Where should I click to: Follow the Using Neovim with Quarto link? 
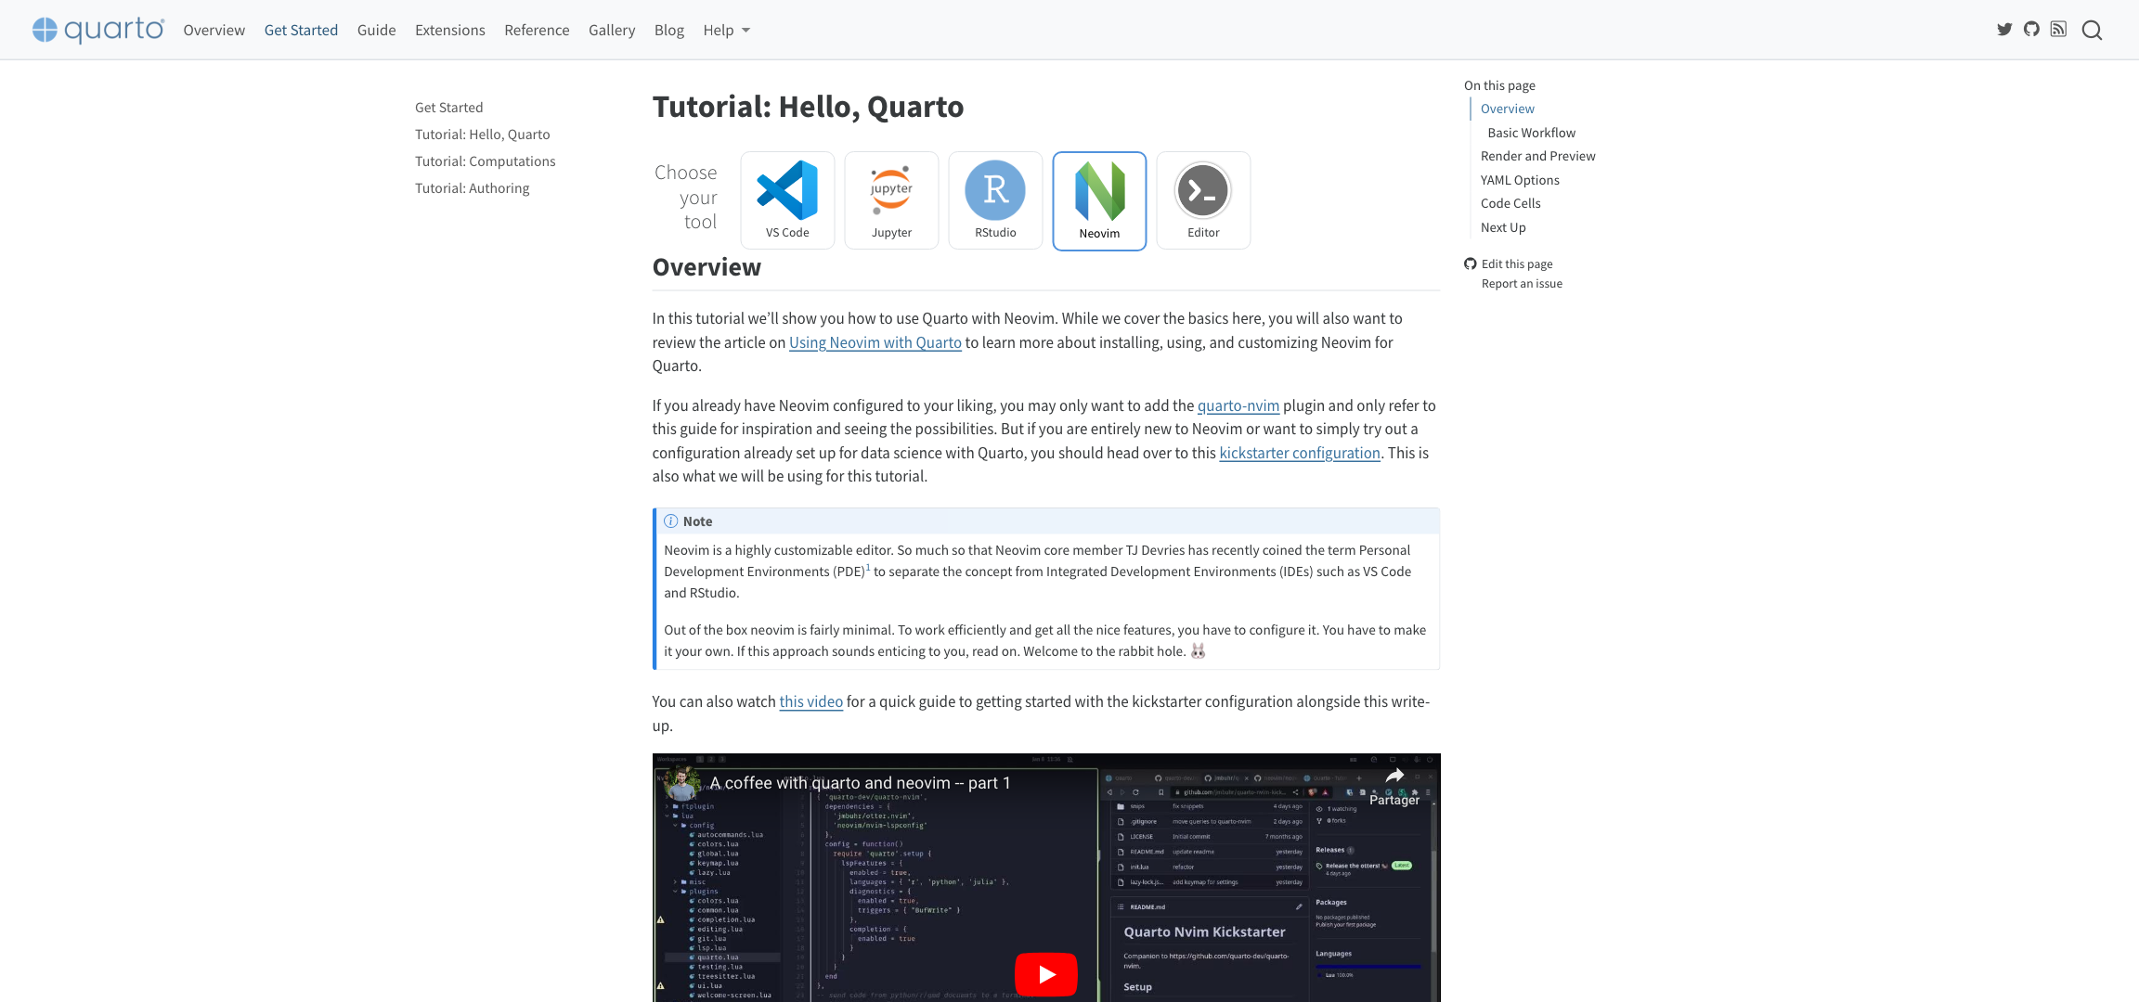pyautogui.click(x=875, y=342)
